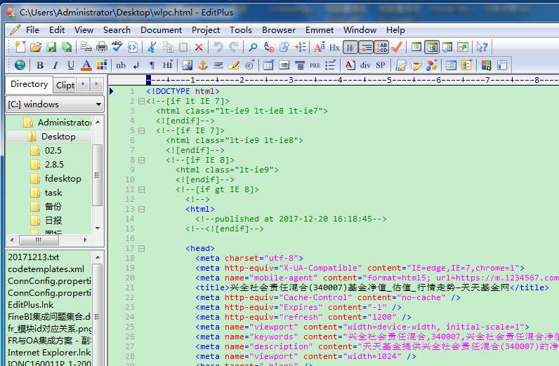Select the Administrator folder
The image size is (559, 366).
coord(64,123)
